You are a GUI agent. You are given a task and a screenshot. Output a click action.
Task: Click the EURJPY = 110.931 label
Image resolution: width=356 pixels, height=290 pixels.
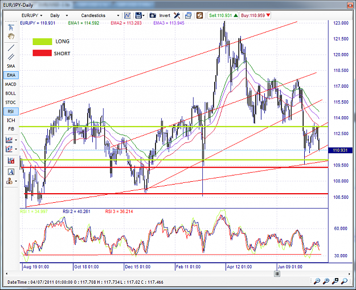point(38,23)
